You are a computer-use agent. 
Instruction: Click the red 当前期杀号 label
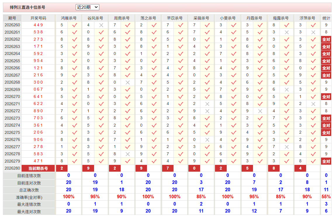pyautogui.click(x=38, y=168)
